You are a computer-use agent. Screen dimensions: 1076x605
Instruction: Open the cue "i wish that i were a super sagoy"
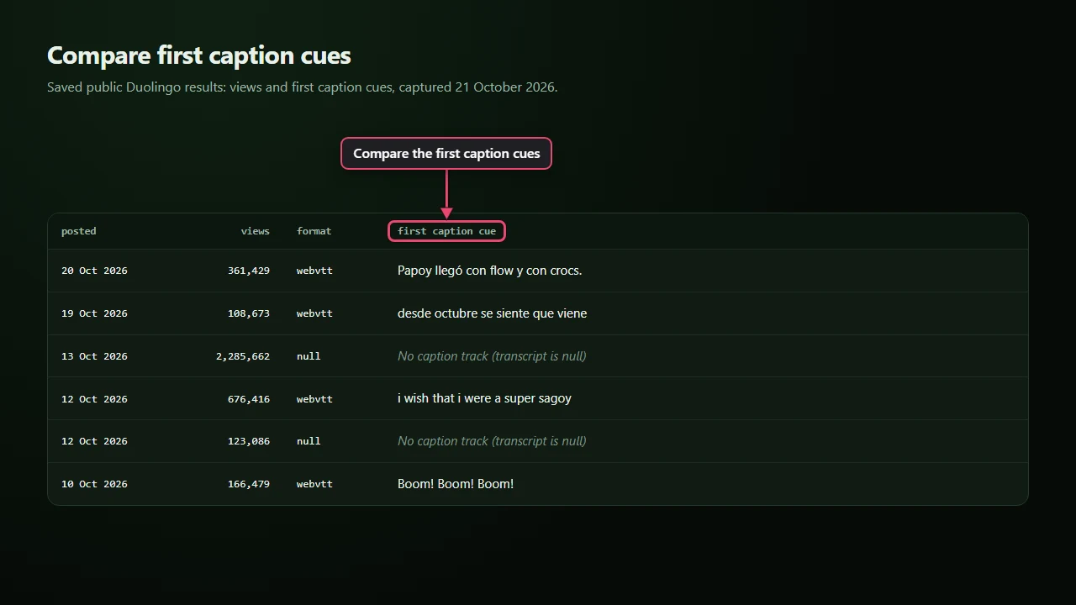(484, 398)
